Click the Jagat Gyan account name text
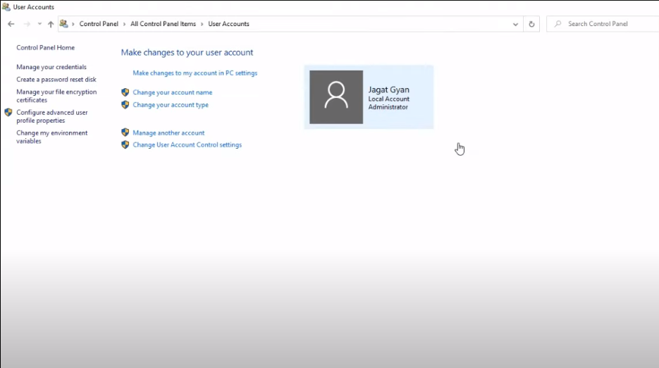 (x=389, y=90)
